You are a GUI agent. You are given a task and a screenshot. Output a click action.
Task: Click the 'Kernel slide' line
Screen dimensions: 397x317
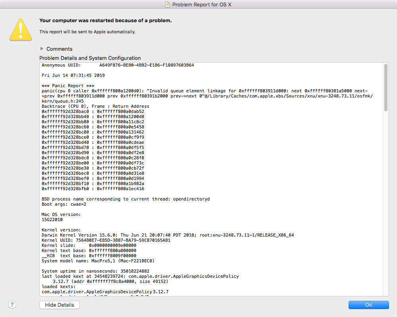(89, 245)
